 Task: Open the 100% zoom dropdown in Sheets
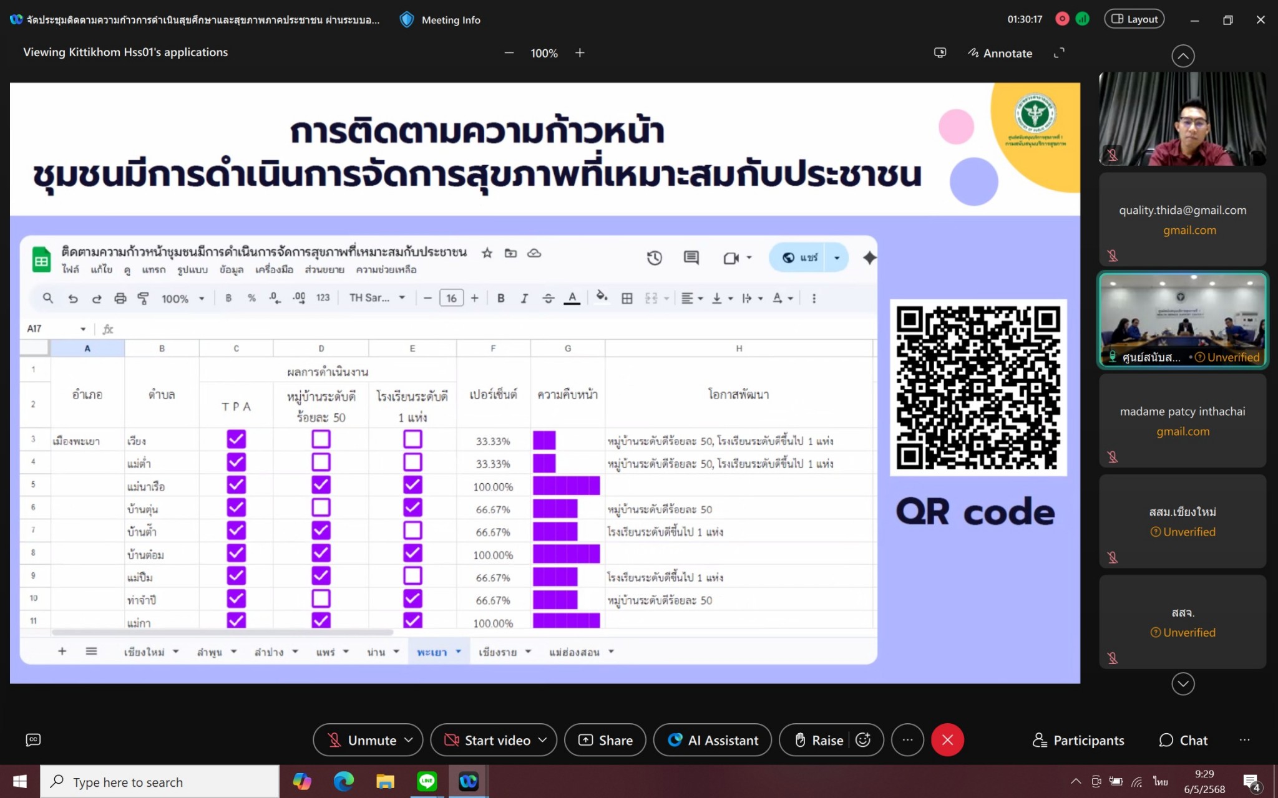click(183, 299)
